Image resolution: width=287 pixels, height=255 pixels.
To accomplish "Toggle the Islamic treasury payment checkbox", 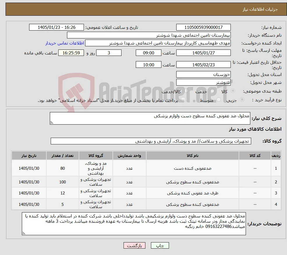I will click(183, 100).
